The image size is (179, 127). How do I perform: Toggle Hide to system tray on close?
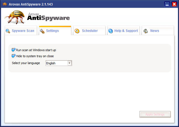click(14, 56)
